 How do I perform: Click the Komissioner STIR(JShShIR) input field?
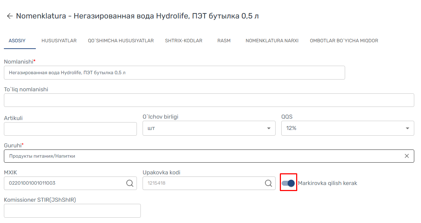click(x=72, y=211)
